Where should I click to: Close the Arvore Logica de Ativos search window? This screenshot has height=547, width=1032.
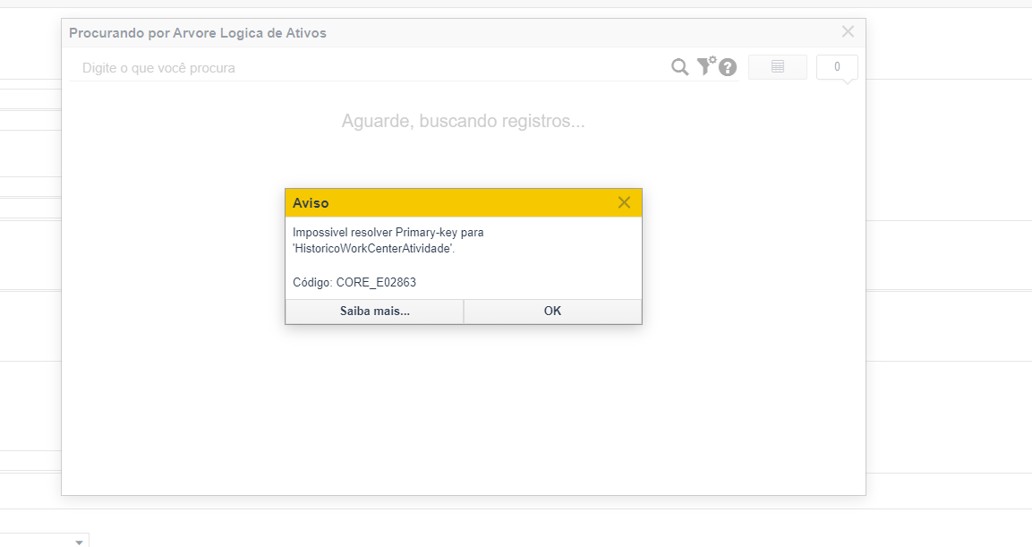click(848, 32)
